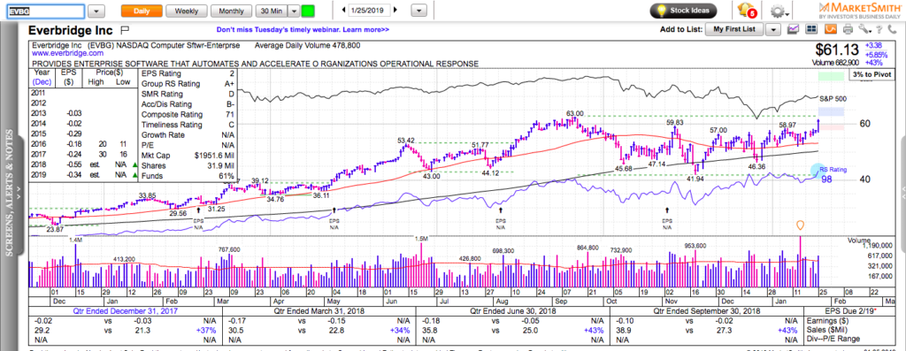Switch to the Monthly chart
This screenshot has height=351, width=906.
click(x=231, y=11)
